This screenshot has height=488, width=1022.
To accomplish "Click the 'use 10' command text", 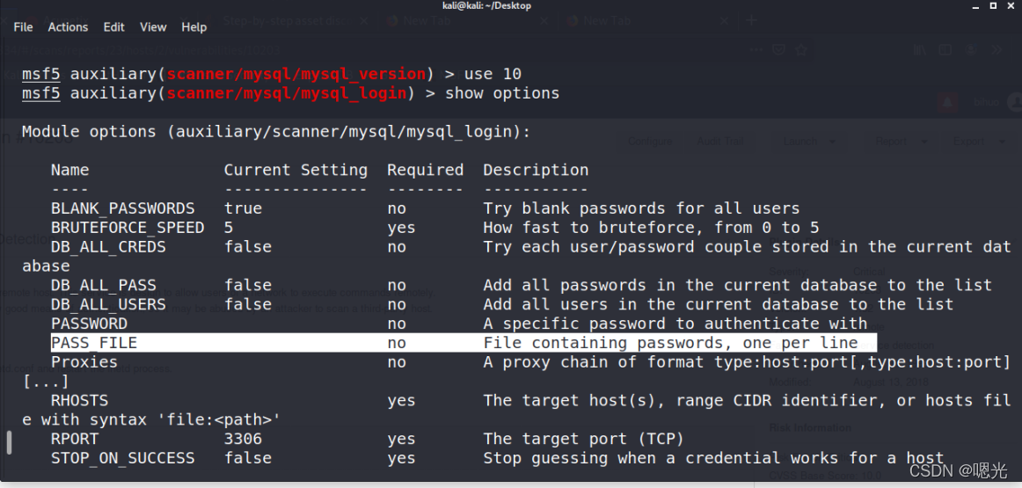I will (493, 74).
